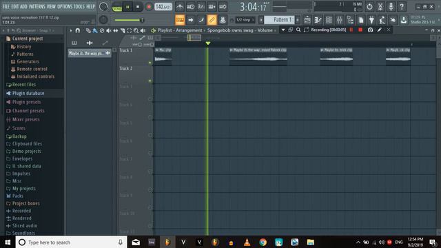The height and width of the screenshot is (248, 441).
Task: Toggle the 3-2-1 recording countdown
Action: click(x=201, y=6)
